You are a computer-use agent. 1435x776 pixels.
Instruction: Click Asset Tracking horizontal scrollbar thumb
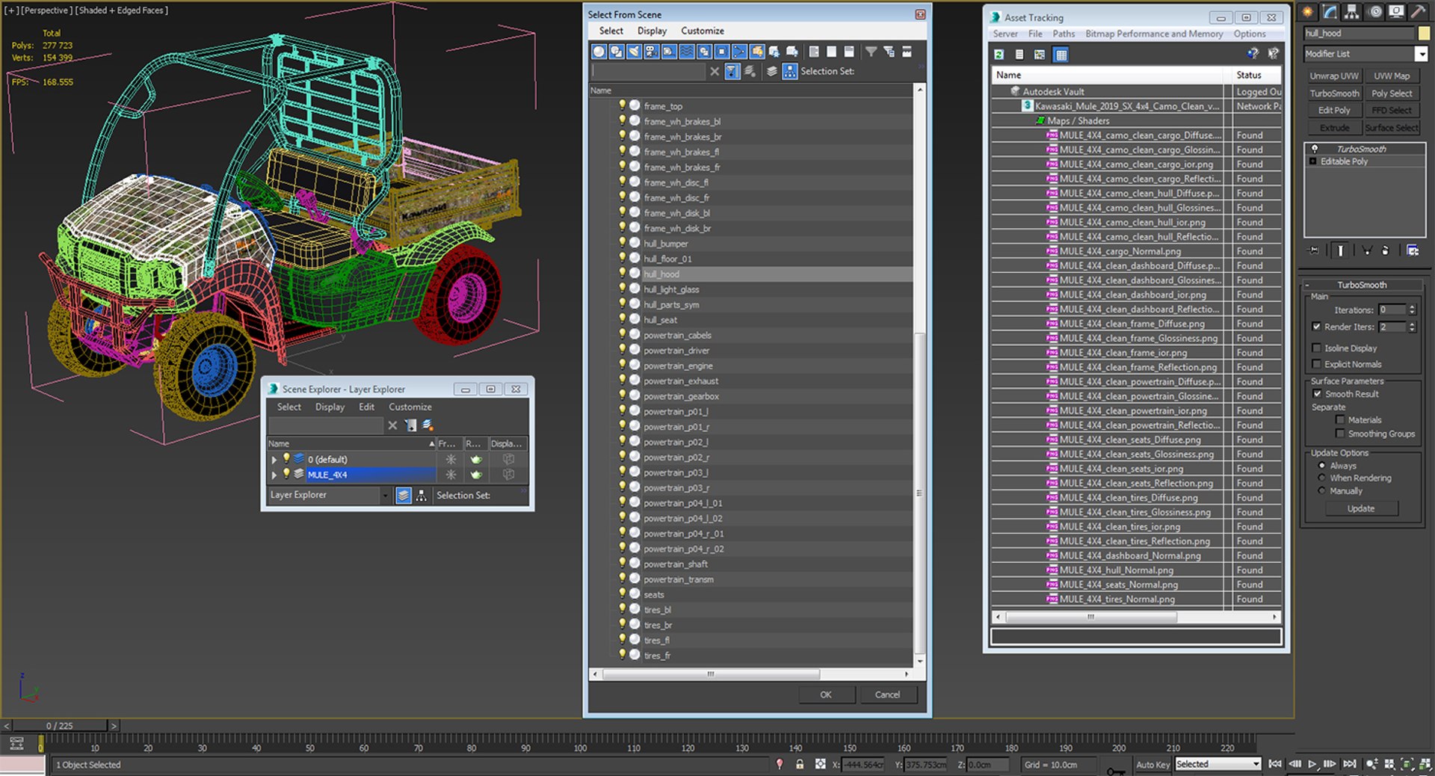[x=1091, y=617]
